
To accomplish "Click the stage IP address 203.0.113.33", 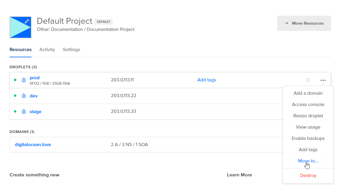I will tap(123, 111).
